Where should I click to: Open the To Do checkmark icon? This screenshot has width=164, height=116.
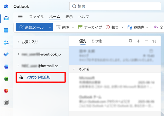(6, 54)
